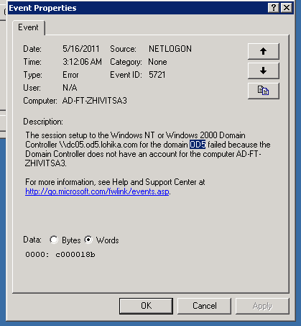
Task: Click the Event ID value 5721
Action: [x=157, y=75]
